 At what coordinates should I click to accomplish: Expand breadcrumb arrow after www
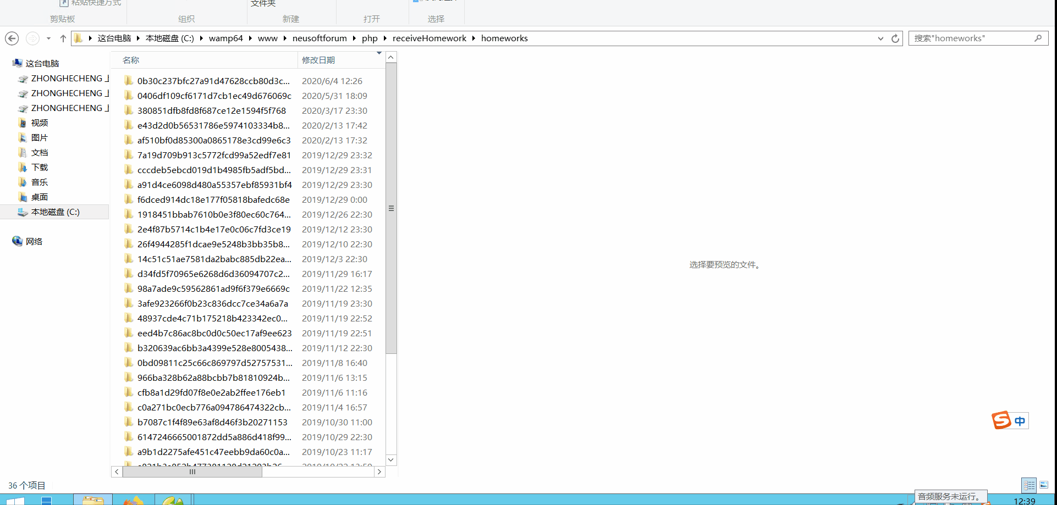tap(285, 38)
